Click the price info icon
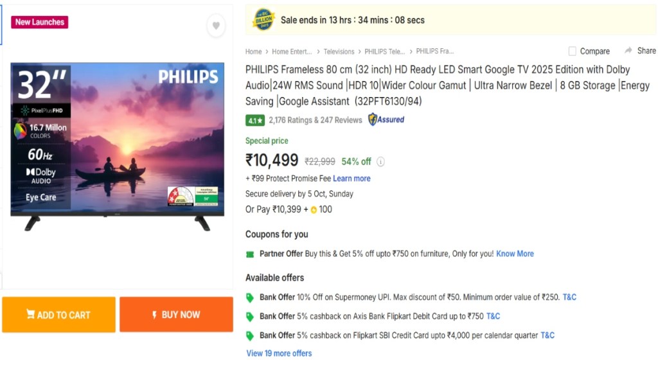The width and height of the screenshot is (658, 370). 380,162
